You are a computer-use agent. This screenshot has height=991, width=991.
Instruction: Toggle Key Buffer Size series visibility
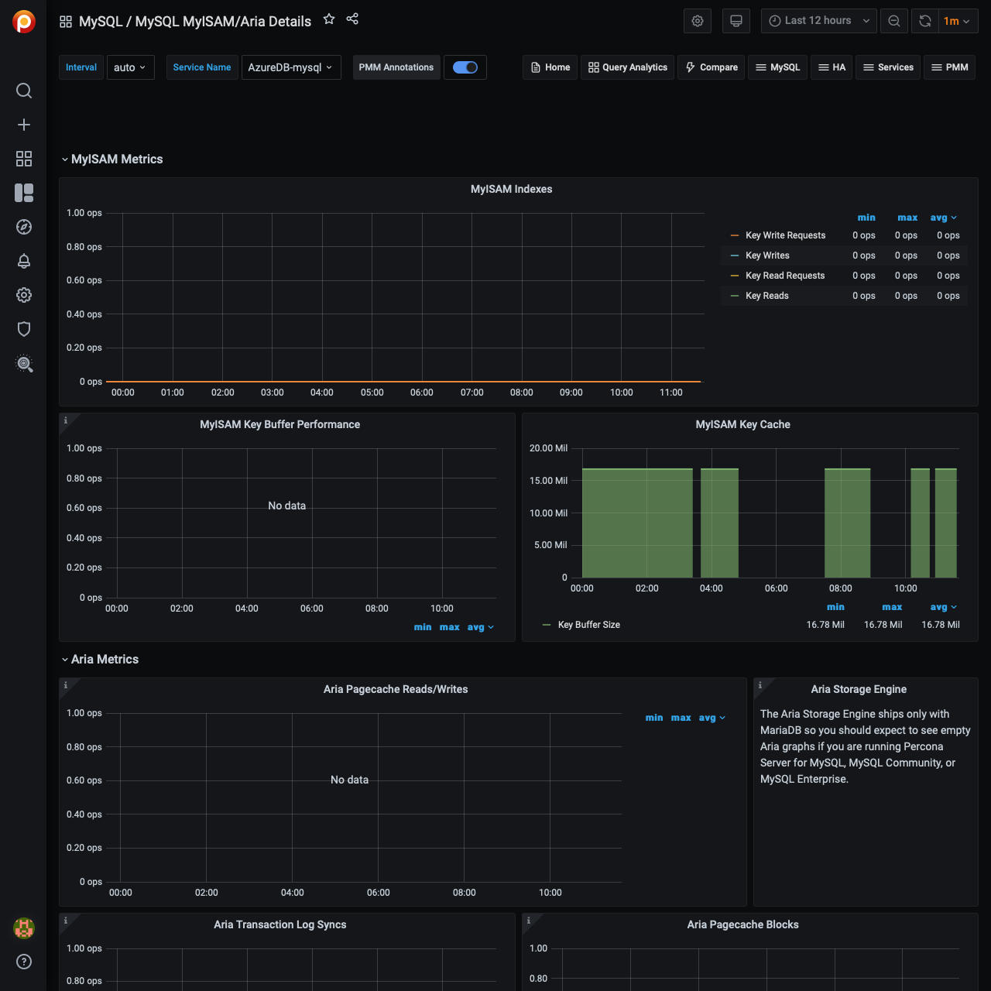click(x=588, y=625)
